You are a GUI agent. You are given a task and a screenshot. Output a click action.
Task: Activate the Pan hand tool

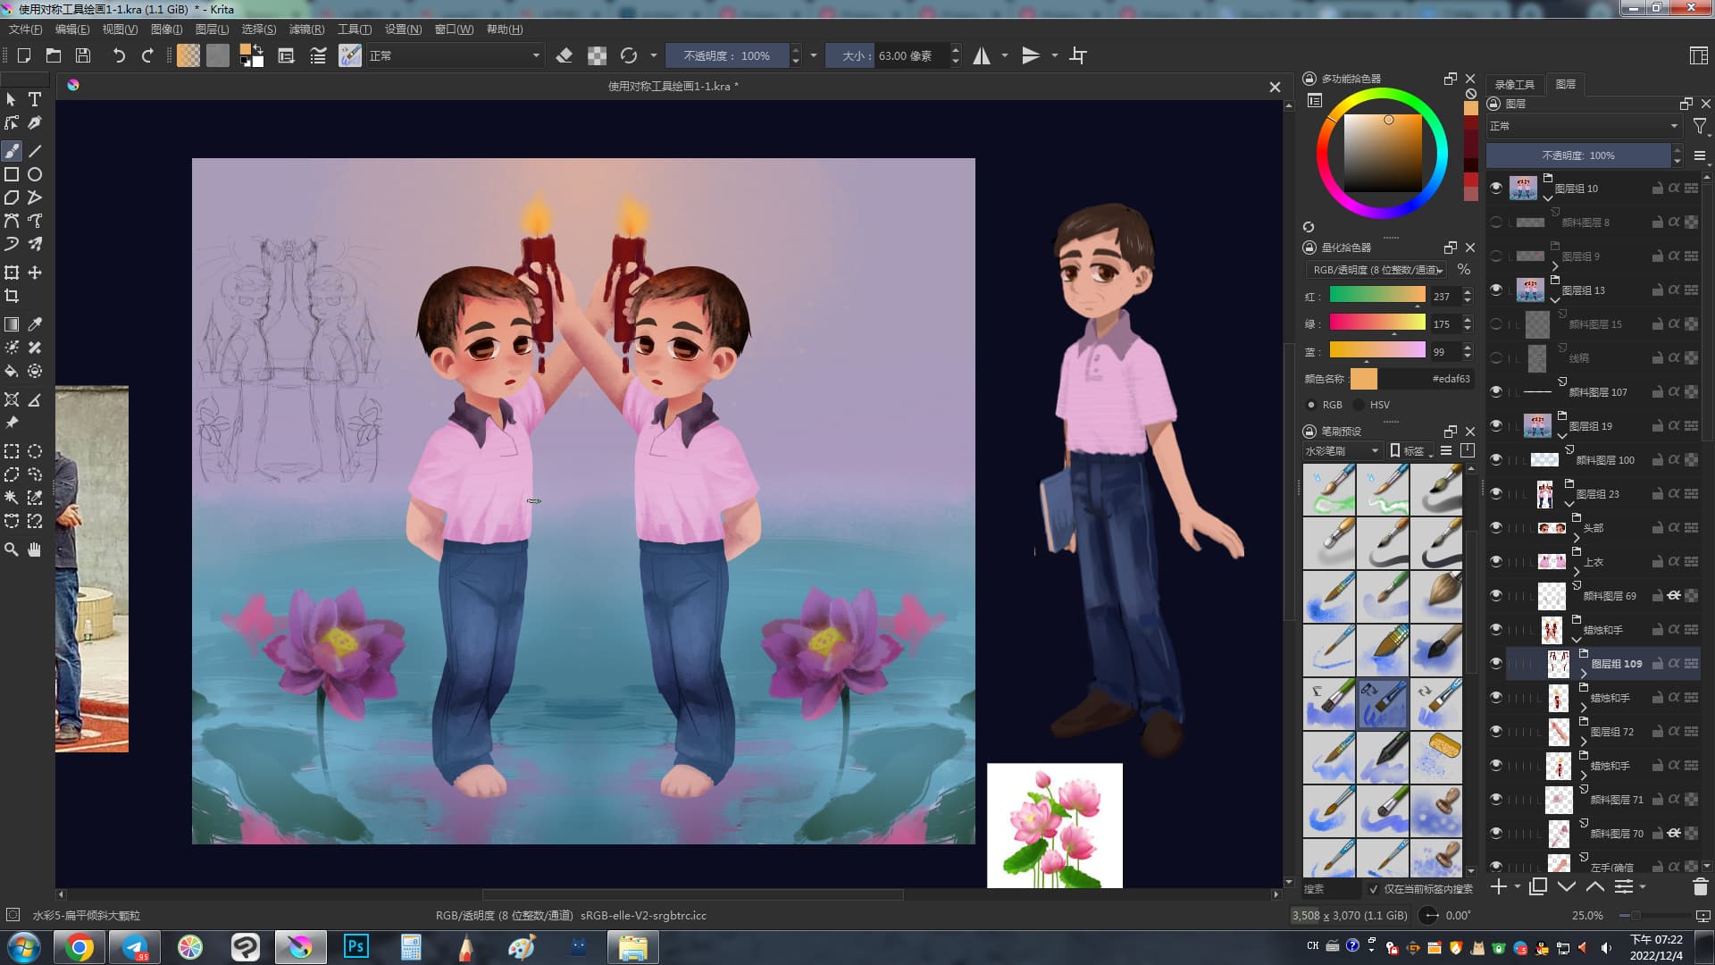click(35, 550)
